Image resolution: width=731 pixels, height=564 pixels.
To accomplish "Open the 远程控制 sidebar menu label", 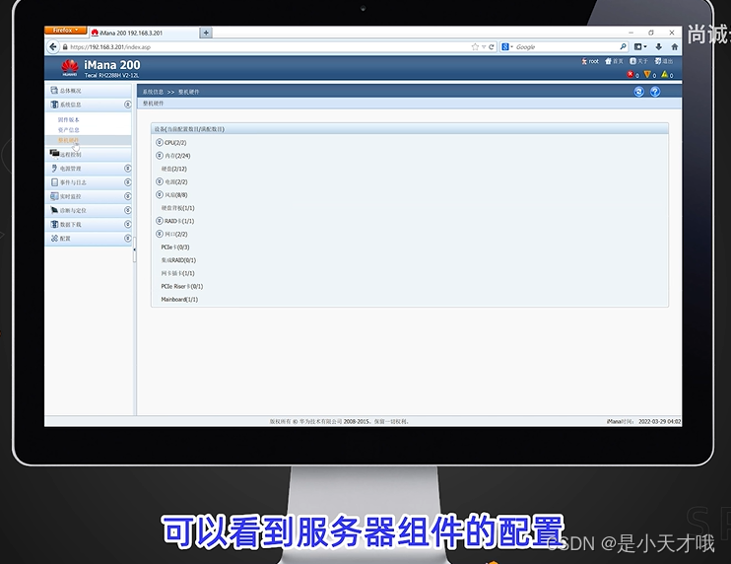I will click(70, 155).
